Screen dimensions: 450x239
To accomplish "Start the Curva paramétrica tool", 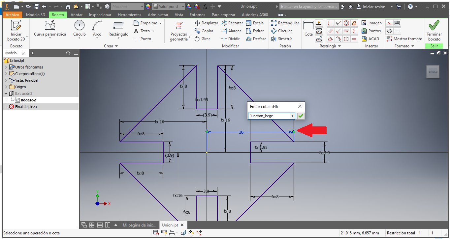I will tap(50, 28).
